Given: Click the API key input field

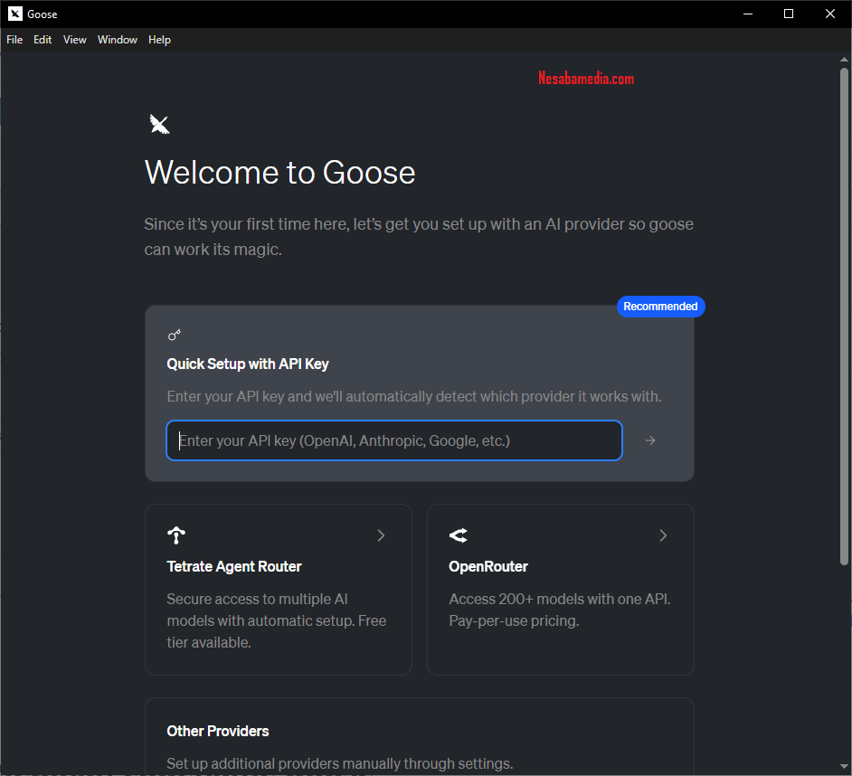Looking at the screenshot, I should click(x=394, y=440).
